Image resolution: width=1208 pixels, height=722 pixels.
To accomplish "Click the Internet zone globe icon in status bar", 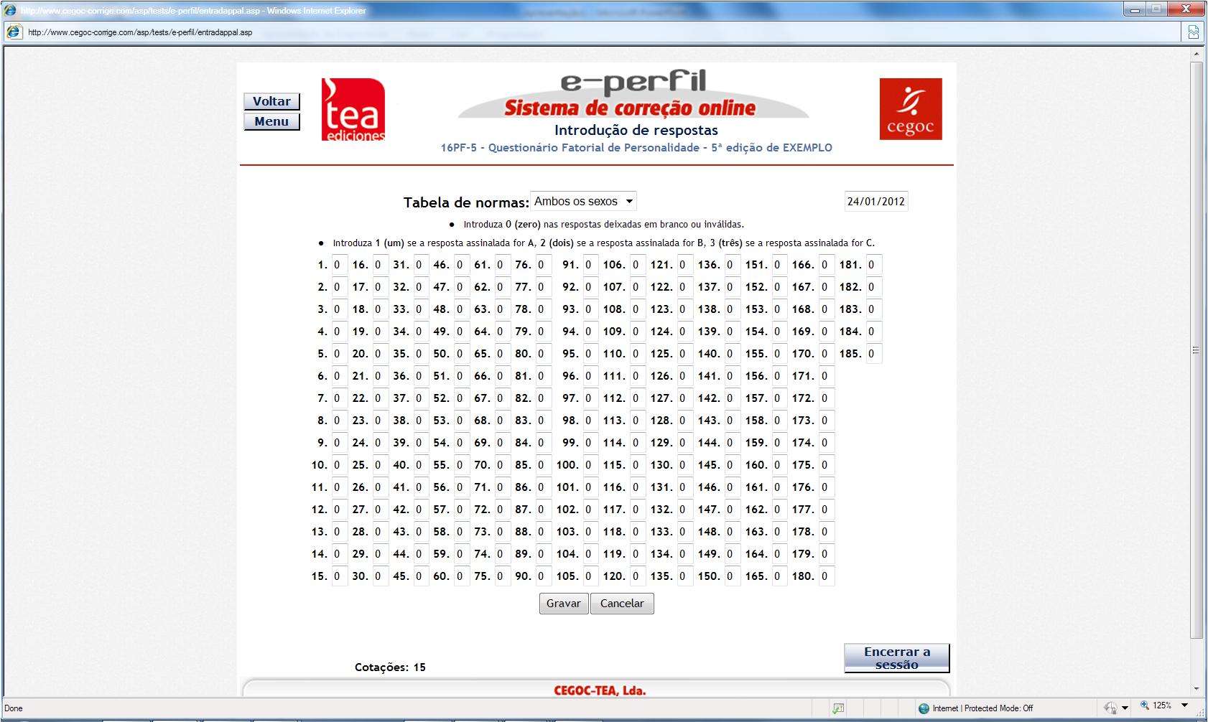I will tap(924, 708).
